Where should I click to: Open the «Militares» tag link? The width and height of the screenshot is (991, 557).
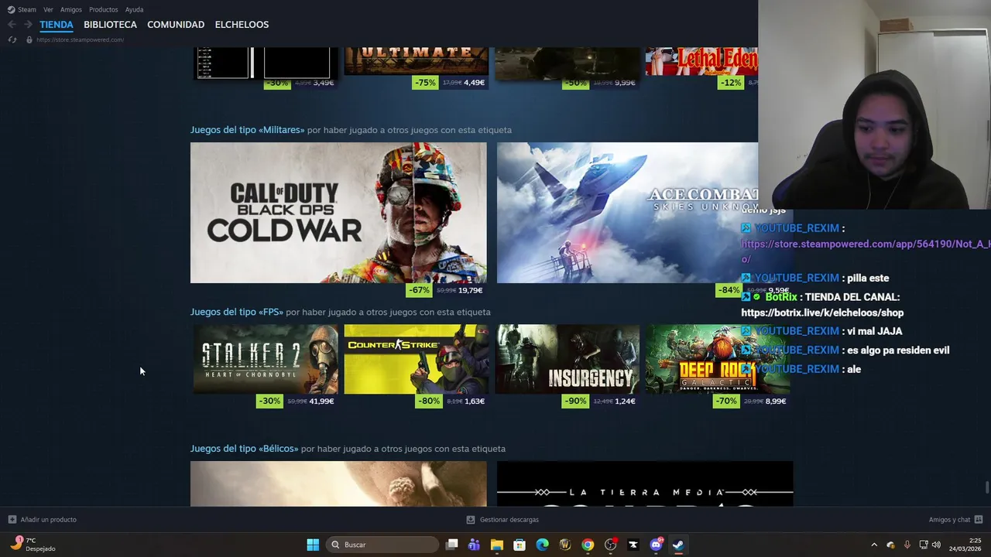pyautogui.click(x=248, y=130)
